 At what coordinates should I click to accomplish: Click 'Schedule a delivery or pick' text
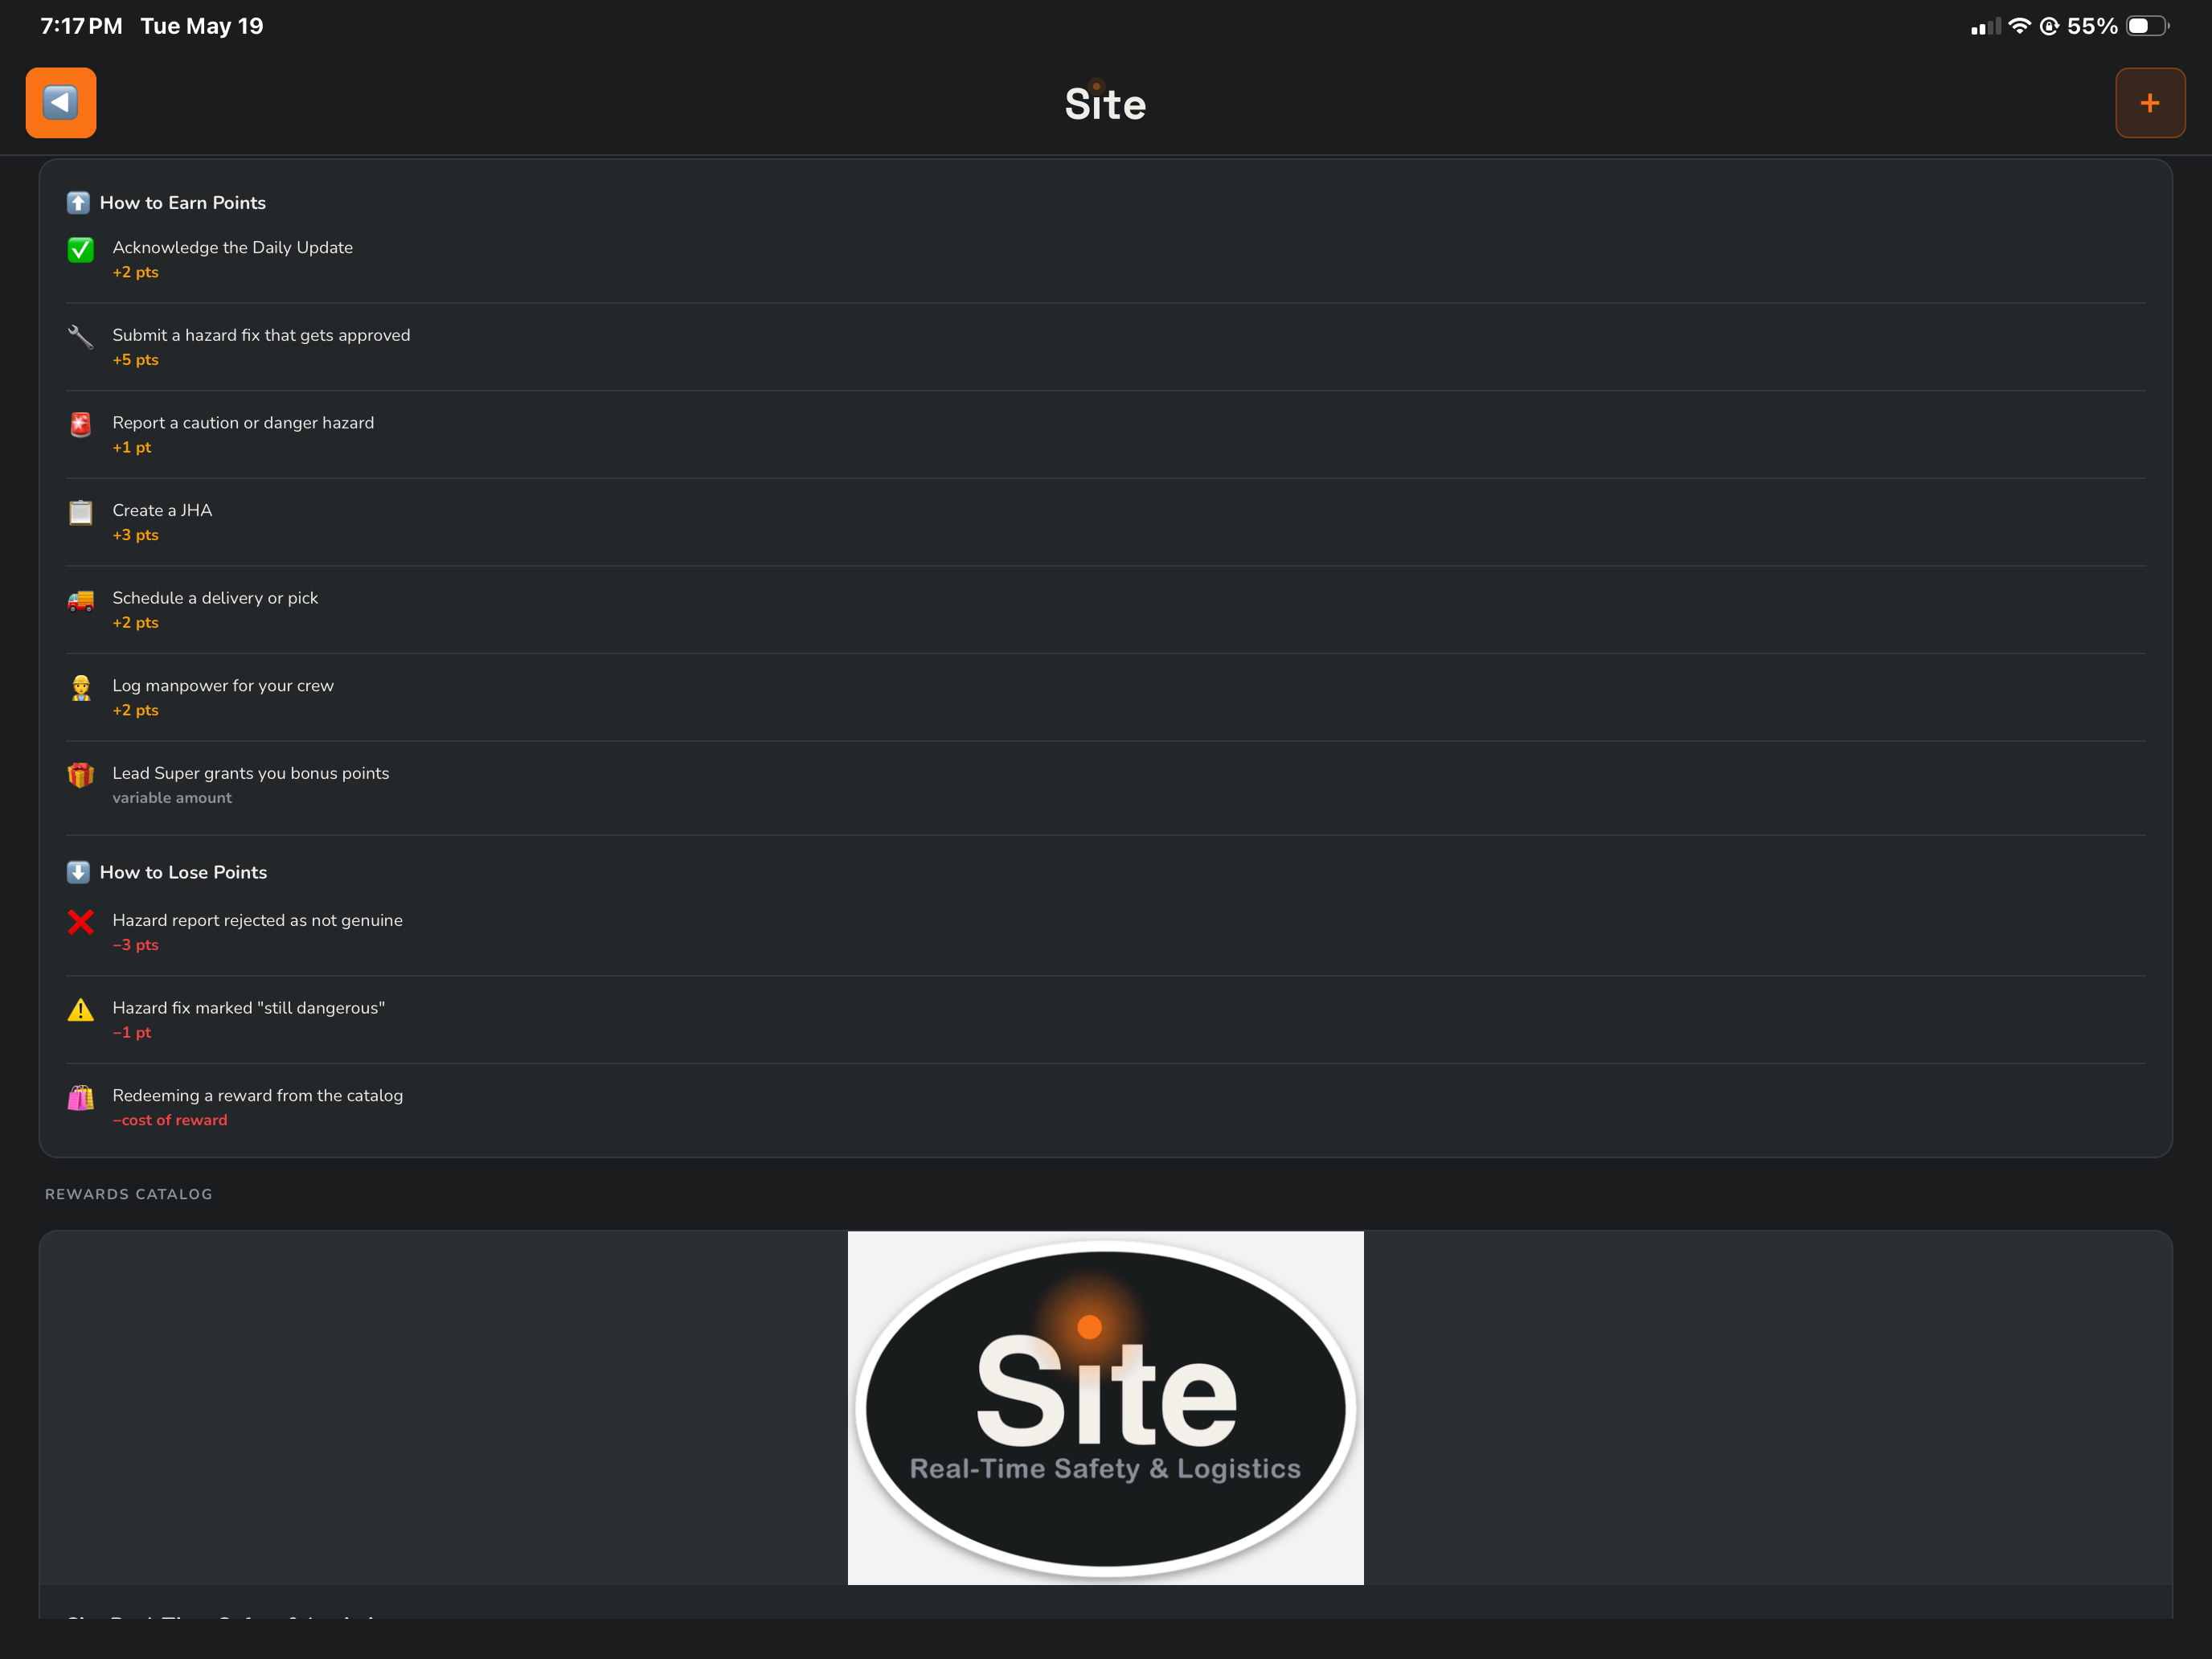tap(216, 598)
